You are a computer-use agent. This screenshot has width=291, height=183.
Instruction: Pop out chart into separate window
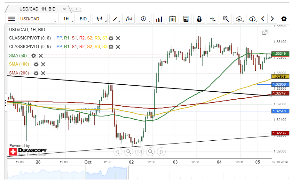click(265, 32)
